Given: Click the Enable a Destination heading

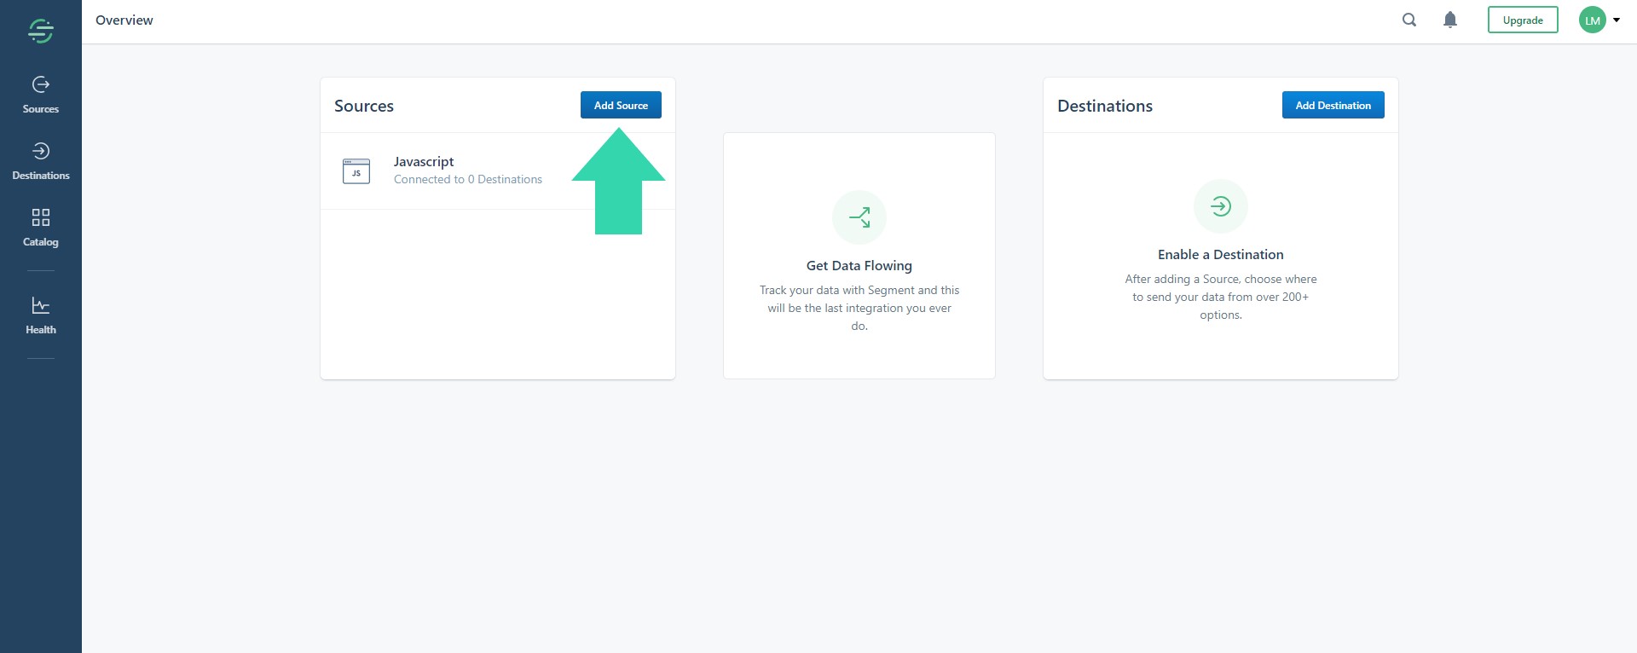Looking at the screenshot, I should 1220,255.
